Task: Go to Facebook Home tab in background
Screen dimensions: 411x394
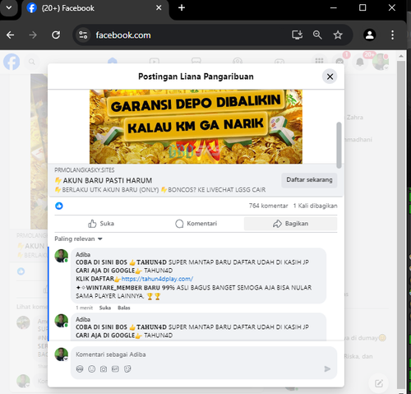Action: (x=113, y=61)
